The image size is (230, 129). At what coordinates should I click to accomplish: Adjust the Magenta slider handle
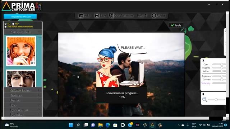pyautogui.click(x=222, y=68)
